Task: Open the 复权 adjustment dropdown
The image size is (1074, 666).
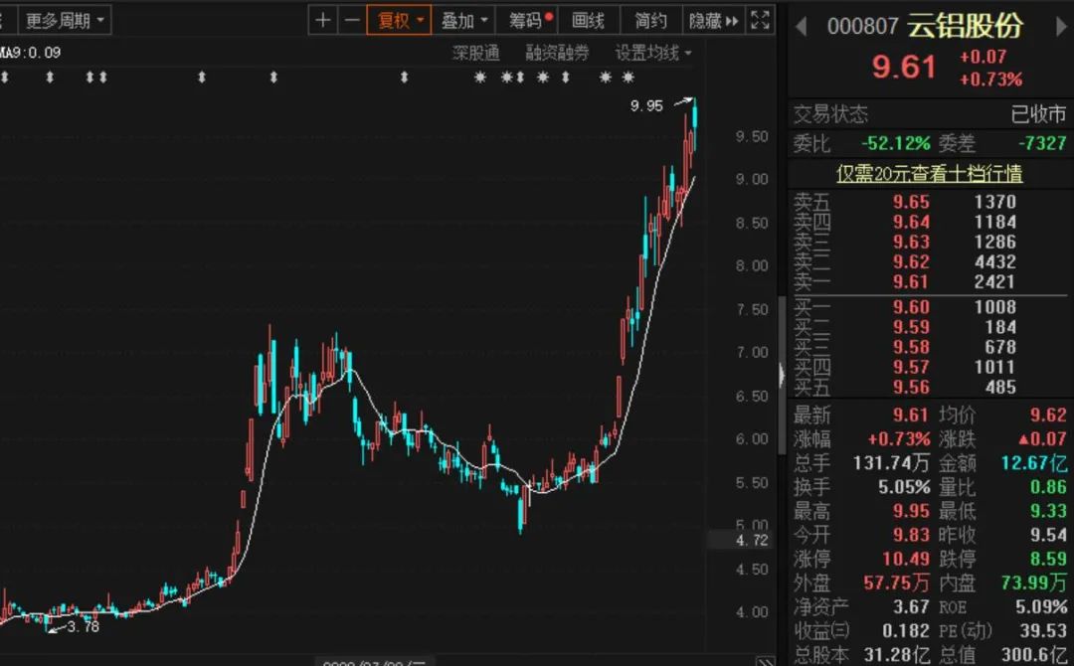Action: [399, 20]
